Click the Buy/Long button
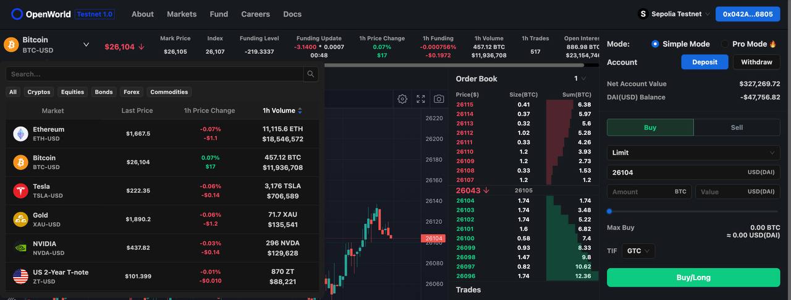 click(693, 278)
